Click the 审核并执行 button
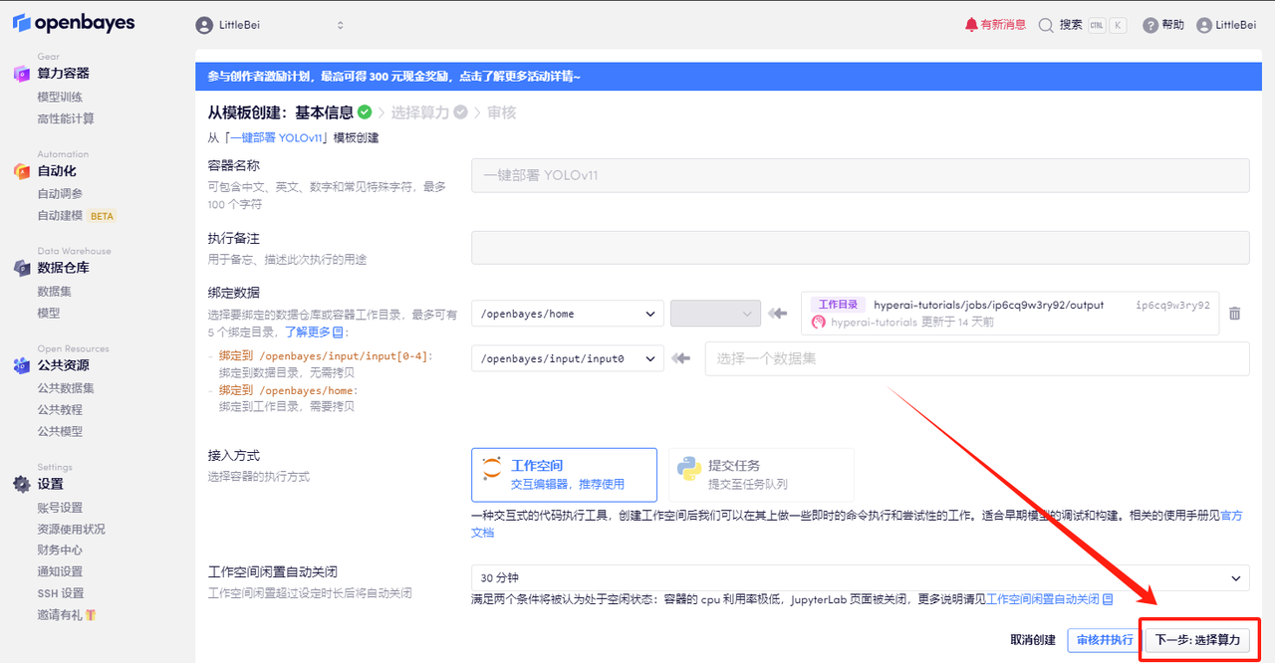This screenshot has height=663, width=1275. 1104,640
